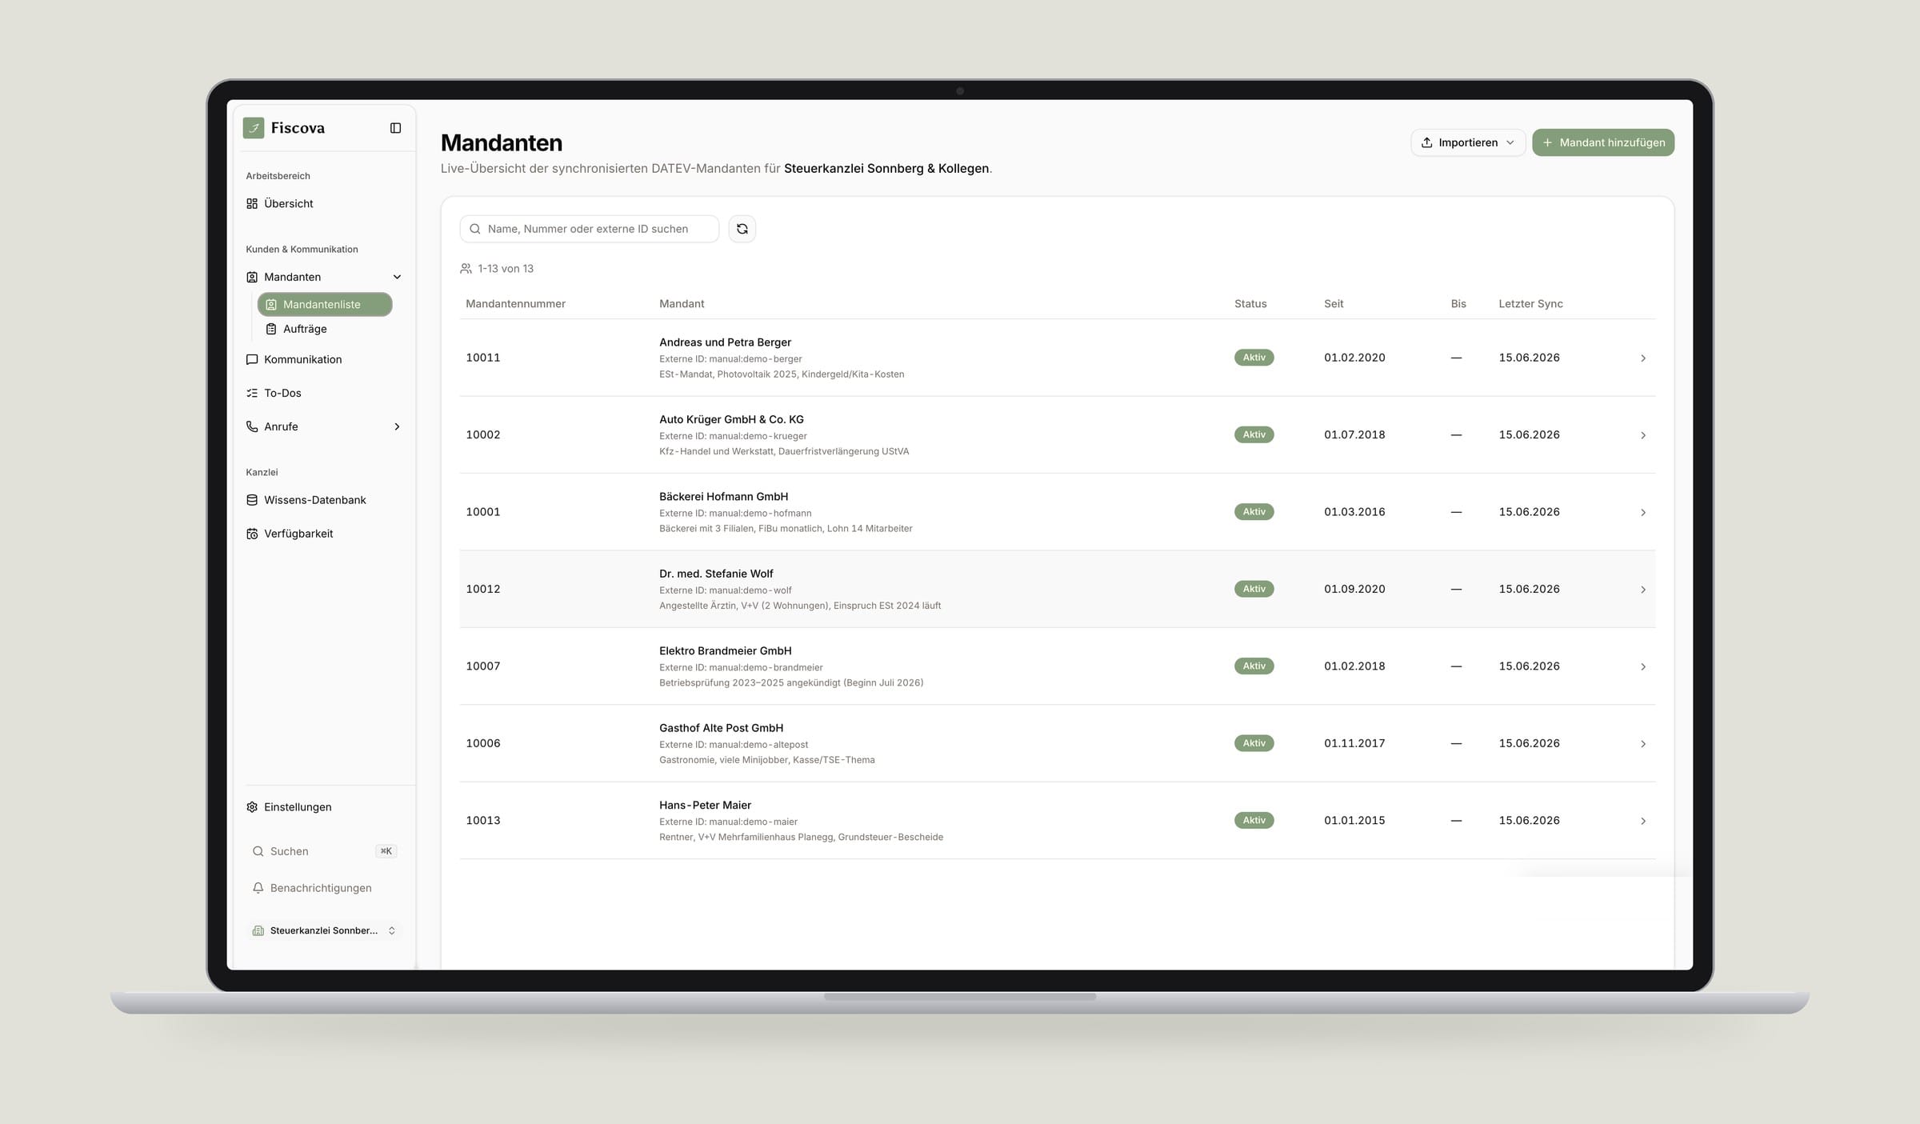Viewport: 1920px width, 1124px height.
Task: Expand the Anrufe submenu arrow
Action: point(397,426)
